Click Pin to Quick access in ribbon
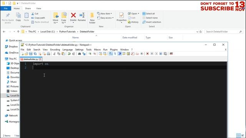The width and height of the screenshot is (246, 138). 8,18
